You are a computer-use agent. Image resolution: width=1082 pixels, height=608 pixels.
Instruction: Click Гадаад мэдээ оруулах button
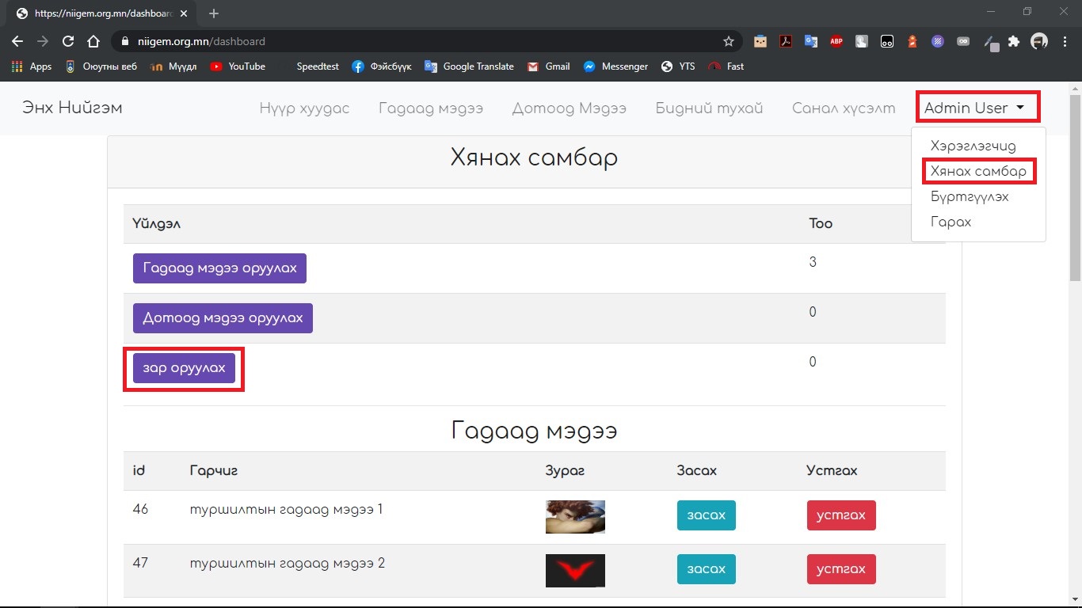(219, 268)
